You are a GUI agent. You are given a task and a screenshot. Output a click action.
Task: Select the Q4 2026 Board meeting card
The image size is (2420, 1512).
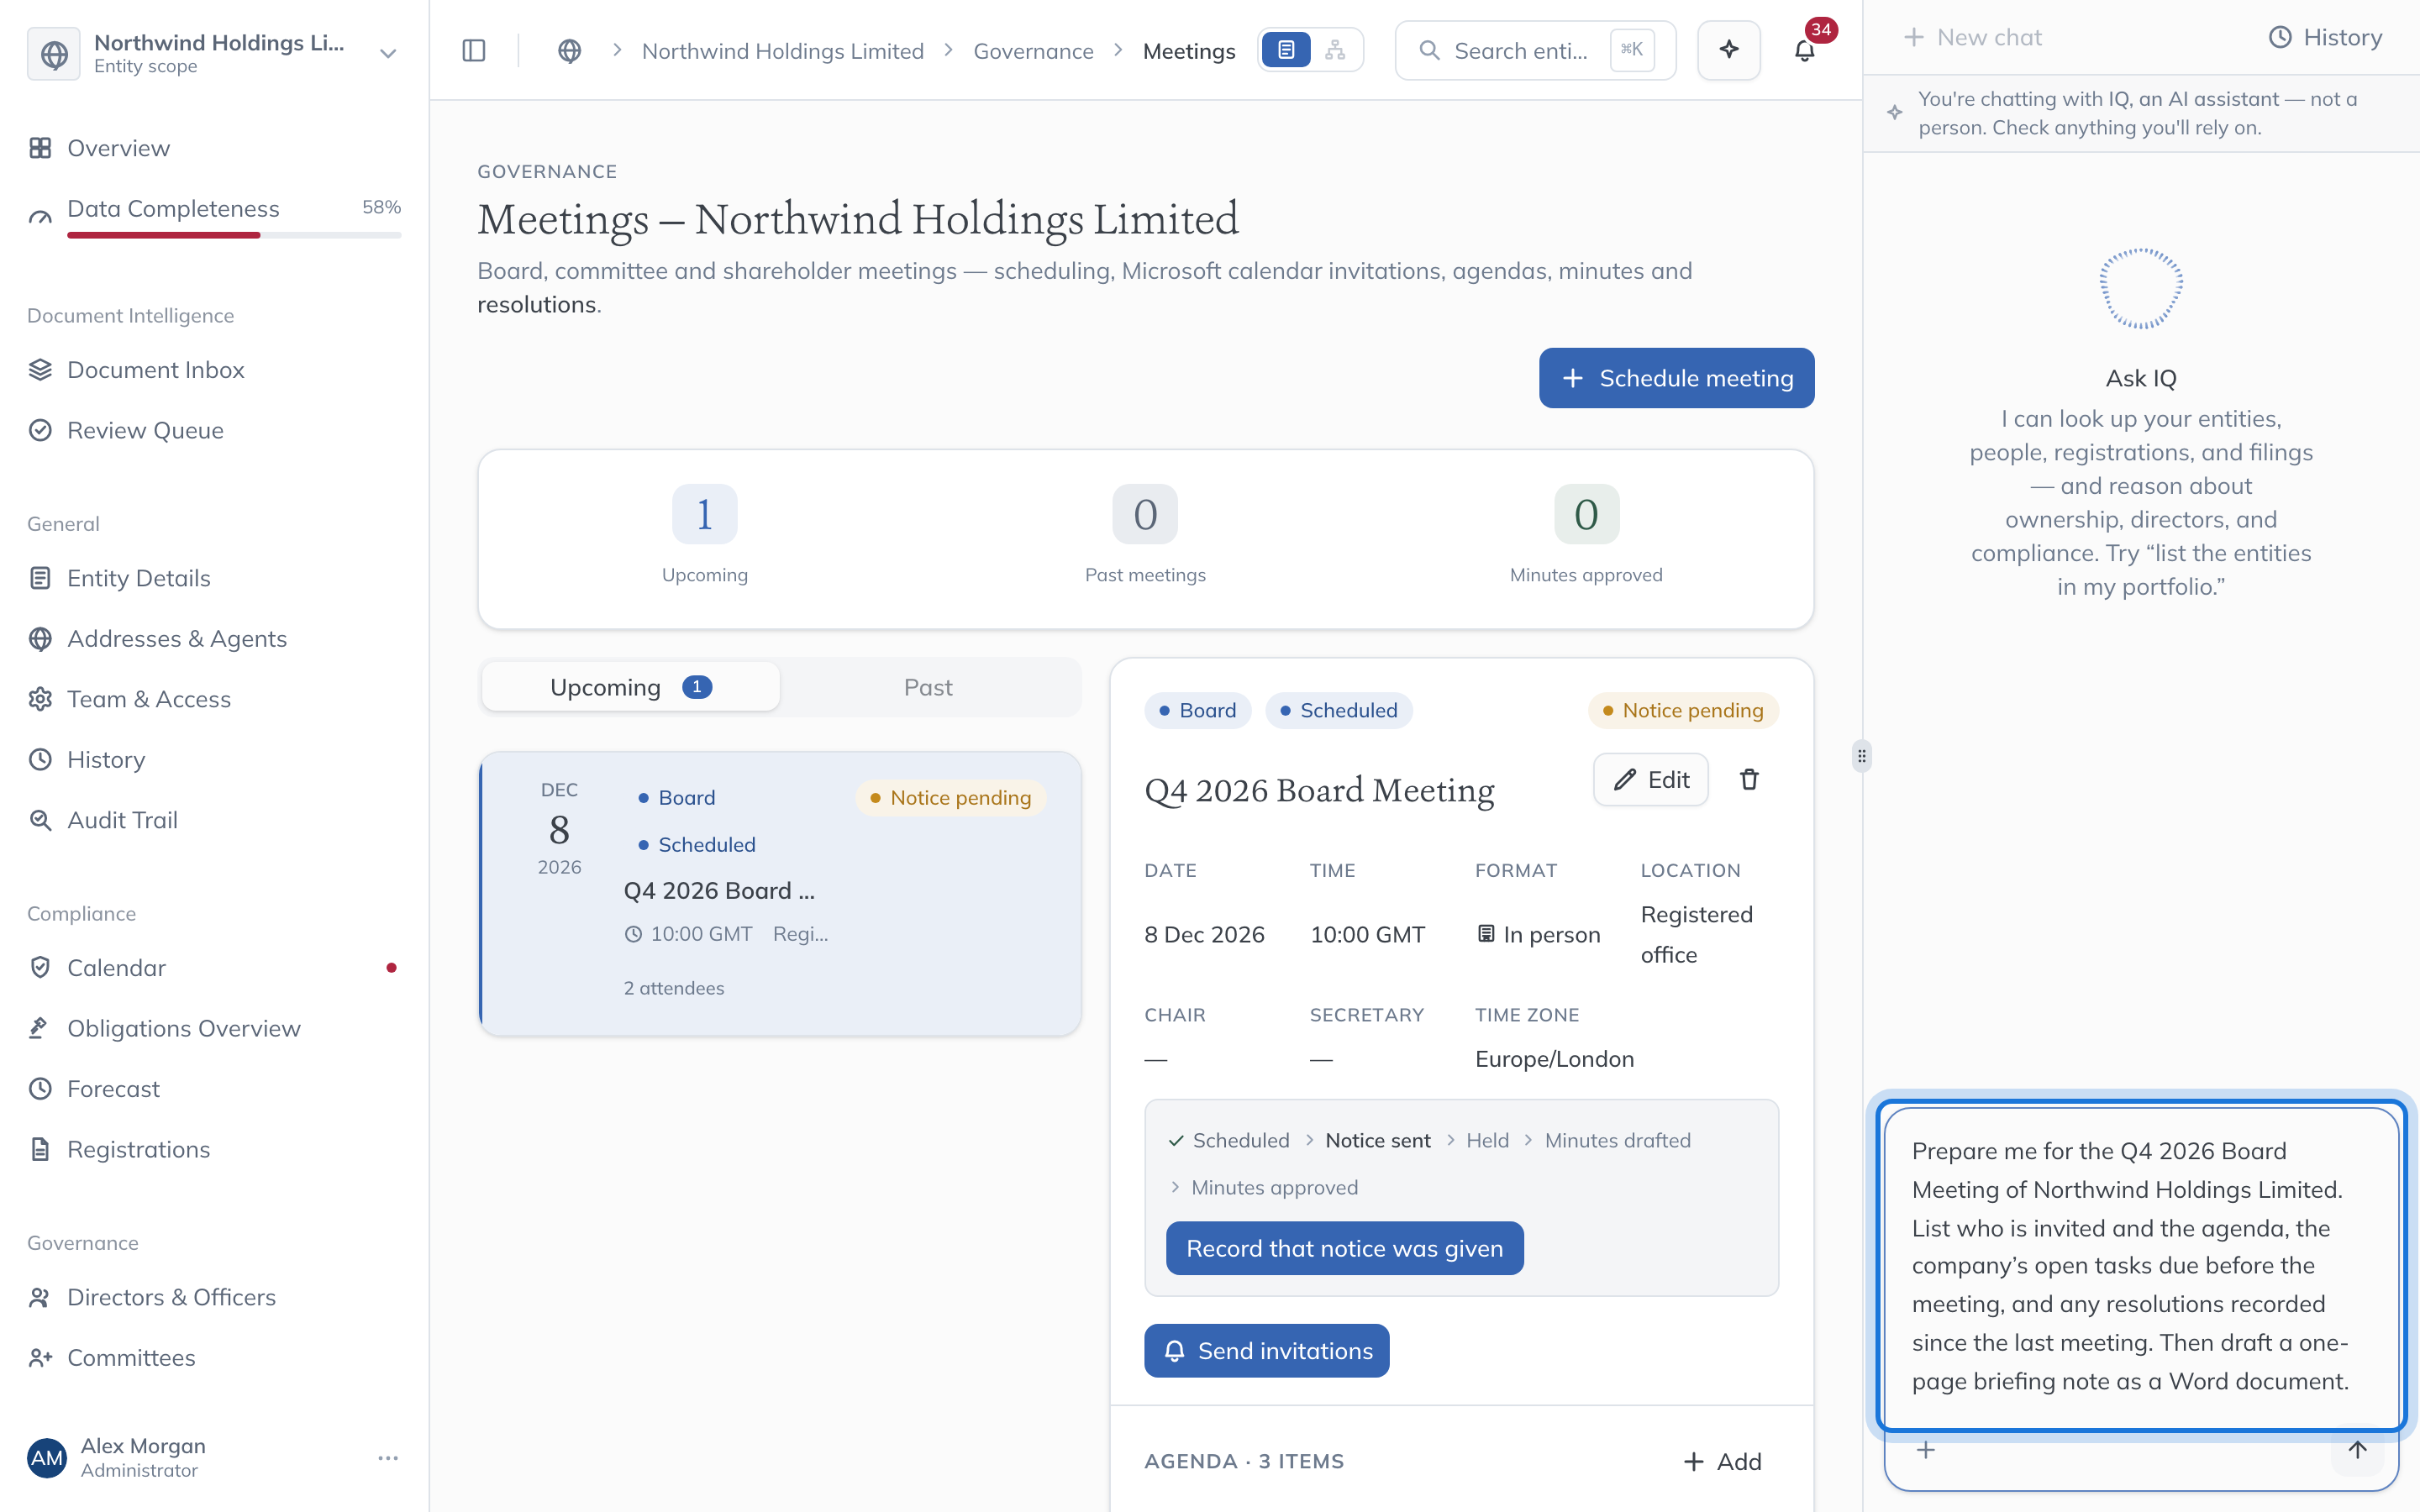pyautogui.click(x=780, y=893)
